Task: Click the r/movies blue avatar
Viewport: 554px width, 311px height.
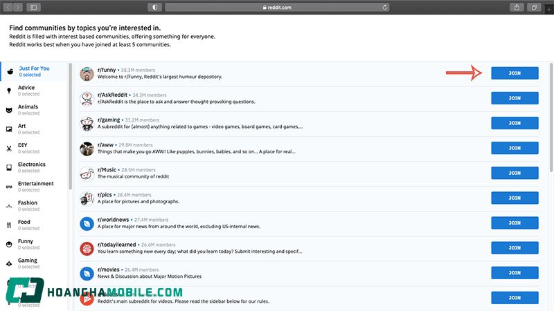Action: tap(87, 274)
